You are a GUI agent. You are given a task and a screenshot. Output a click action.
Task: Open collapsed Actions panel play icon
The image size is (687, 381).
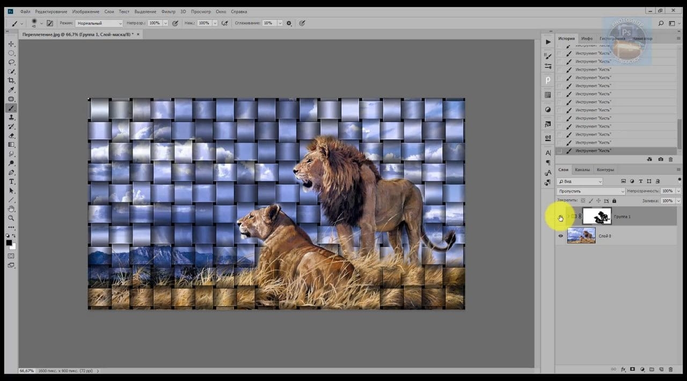pos(547,42)
